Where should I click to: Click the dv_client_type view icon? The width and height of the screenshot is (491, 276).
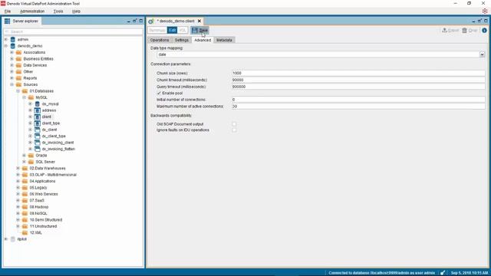[38, 136]
